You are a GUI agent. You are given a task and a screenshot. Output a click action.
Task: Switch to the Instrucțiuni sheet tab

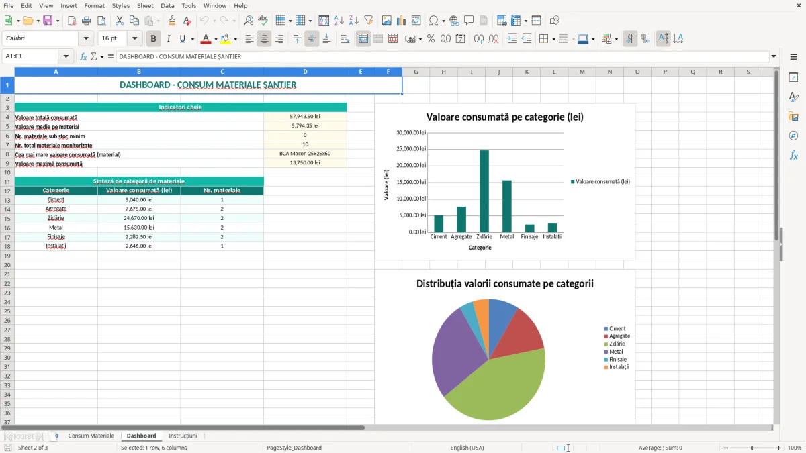click(183, 436)
